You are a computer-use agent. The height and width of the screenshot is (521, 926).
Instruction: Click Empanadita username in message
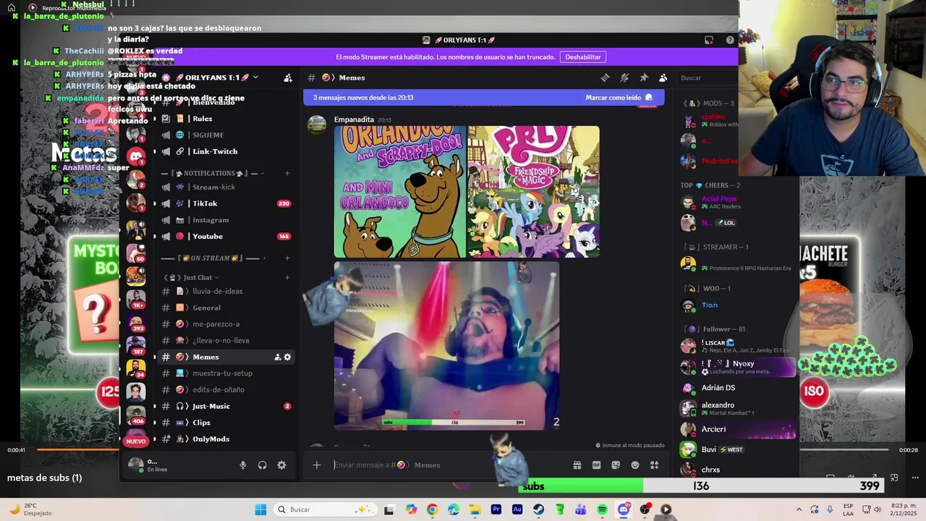(354, 119)
